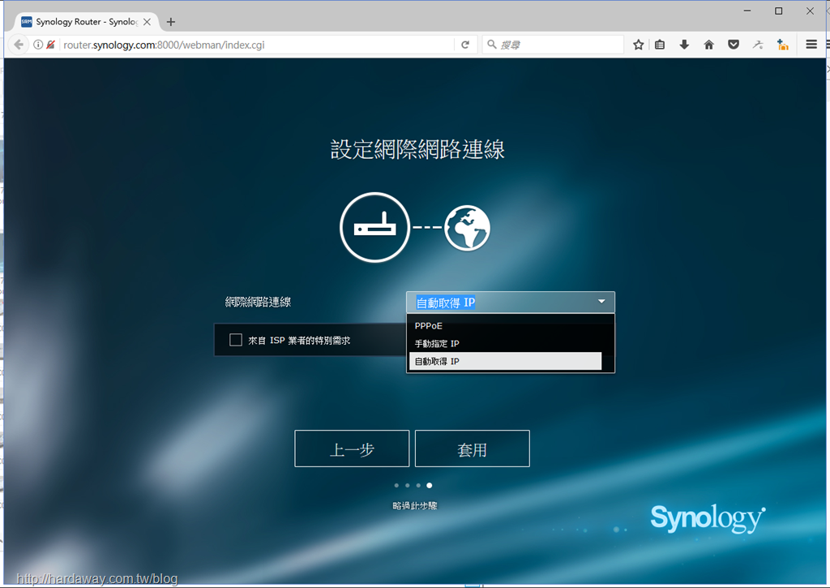
Task: Maximize the browser window
Action: pos(778,11)
